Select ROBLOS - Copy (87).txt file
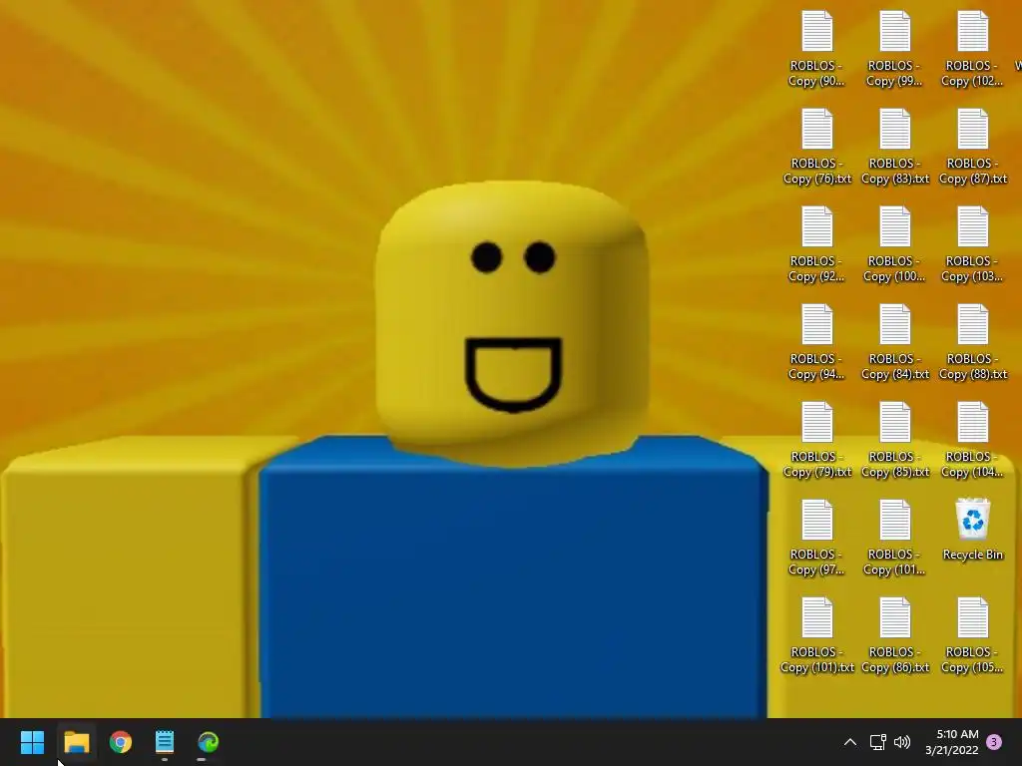The height and width of the screenshot is (766, 1022). 972,148
